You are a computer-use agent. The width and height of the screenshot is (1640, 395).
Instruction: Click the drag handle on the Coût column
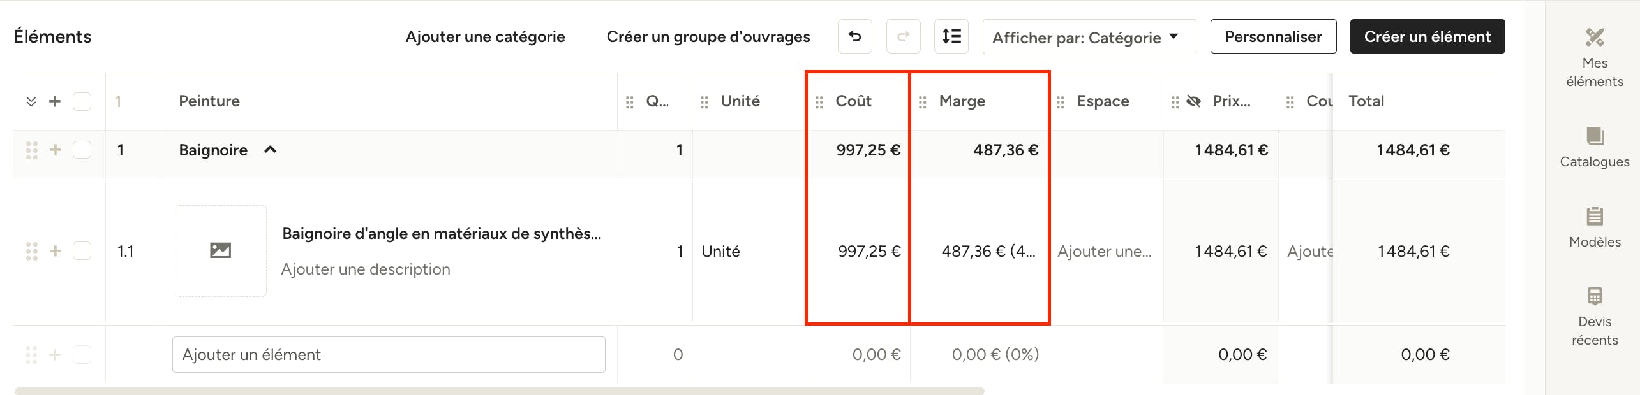click(819, 102)
